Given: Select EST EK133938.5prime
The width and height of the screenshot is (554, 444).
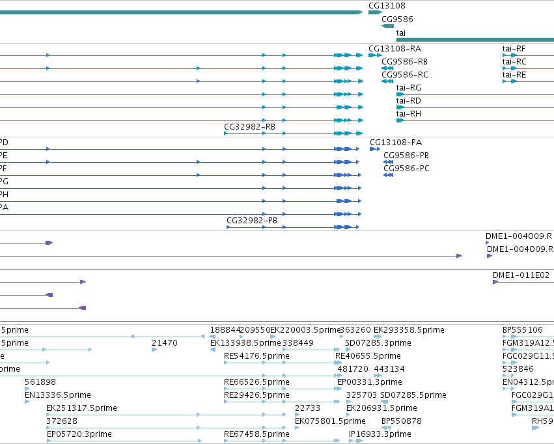Looking at the screenshot, I should coord(245,343).
